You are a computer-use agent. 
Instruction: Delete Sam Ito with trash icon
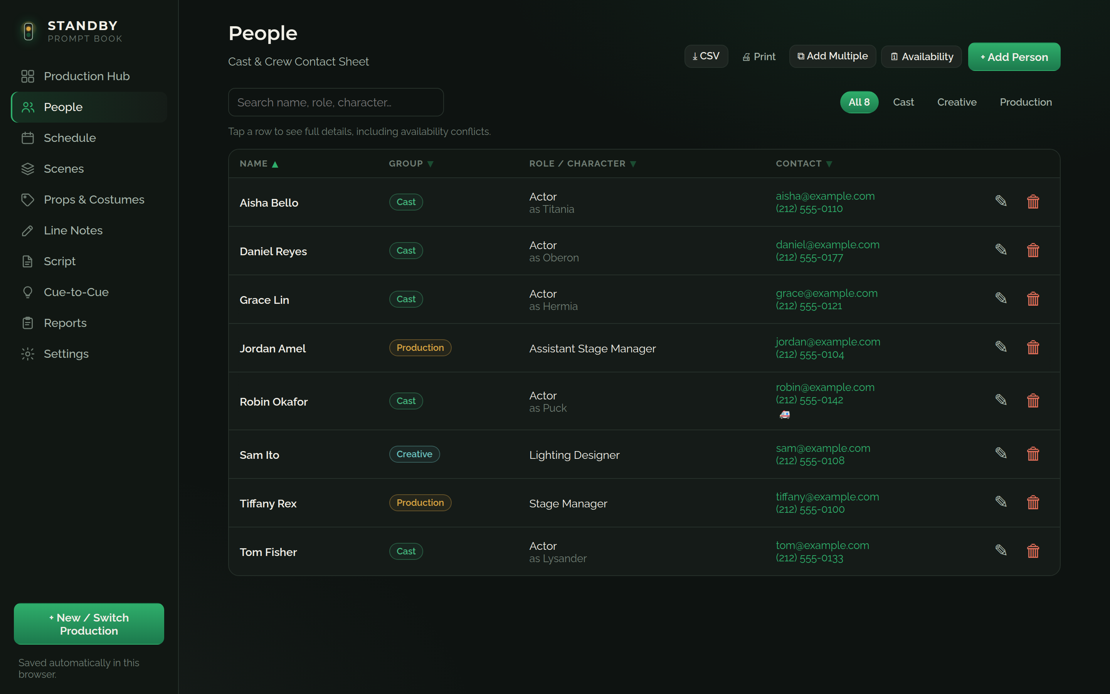(x=1033, y=454)
